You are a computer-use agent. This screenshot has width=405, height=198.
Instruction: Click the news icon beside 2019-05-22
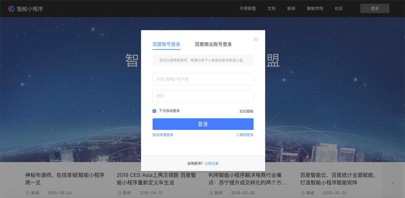click(x=302, y=193)
